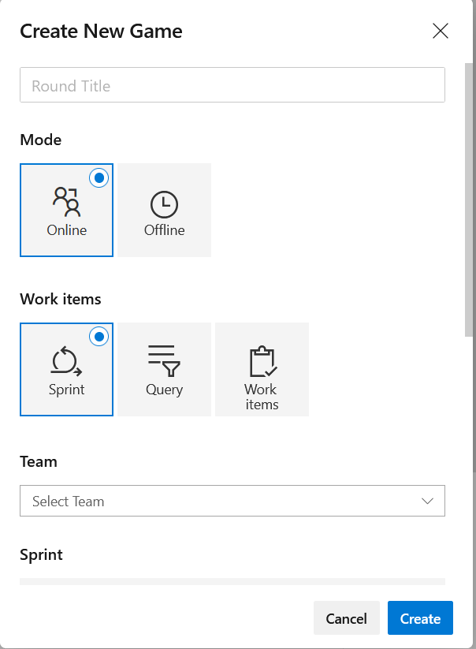Select the Offline mode option

(163, 210)
